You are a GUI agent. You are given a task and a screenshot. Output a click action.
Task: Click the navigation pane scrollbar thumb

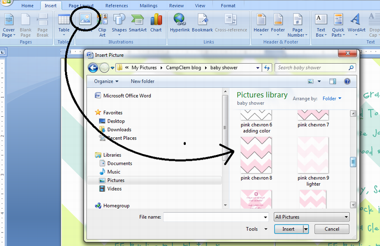225,128
